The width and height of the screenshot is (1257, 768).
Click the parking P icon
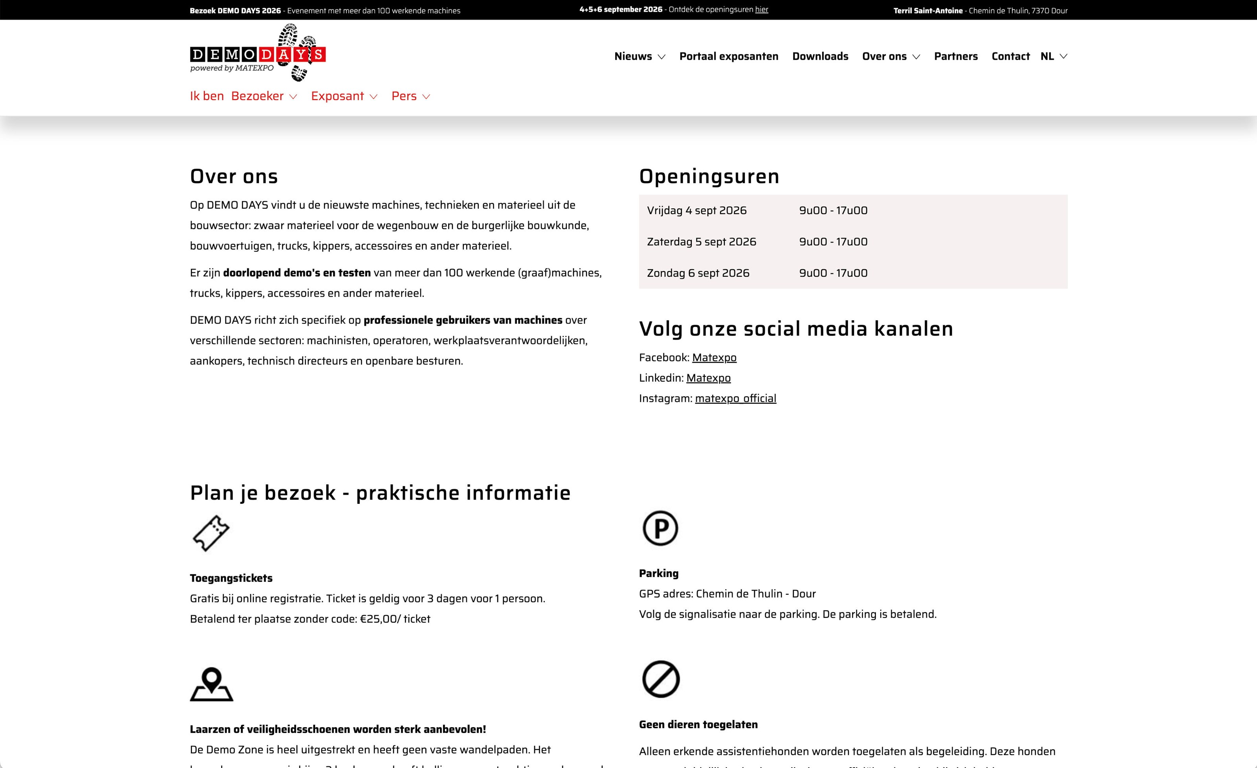click(660, 528)
